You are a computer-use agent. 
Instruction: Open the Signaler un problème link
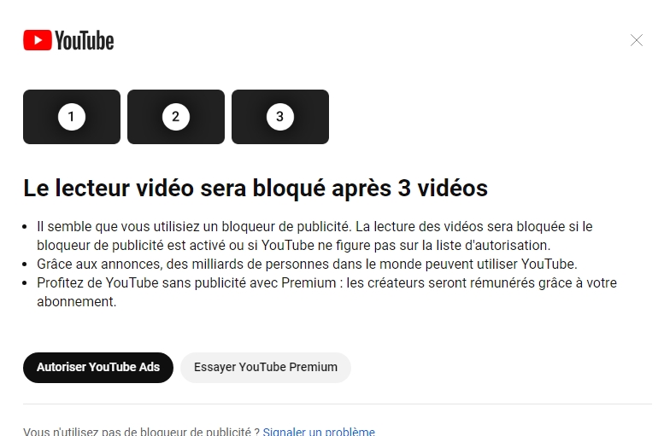point(319,432)
